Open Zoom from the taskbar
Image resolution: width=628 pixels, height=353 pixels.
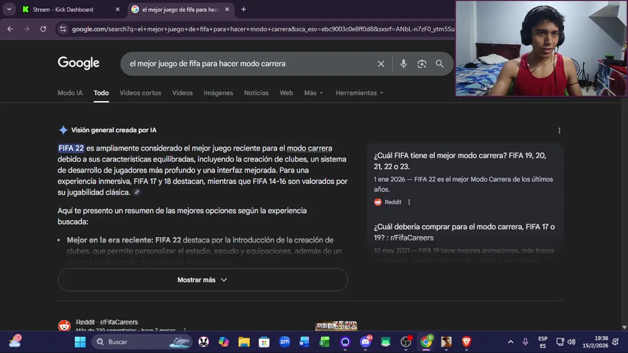285,342
